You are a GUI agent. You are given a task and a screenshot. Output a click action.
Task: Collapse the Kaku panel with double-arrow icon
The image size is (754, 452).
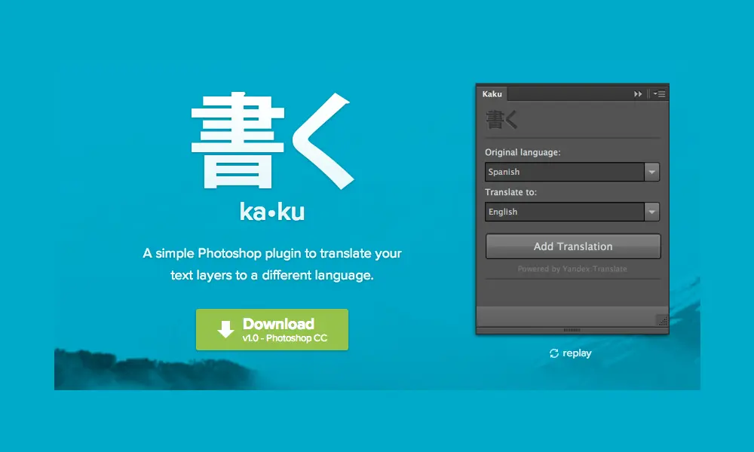point(638,93)
